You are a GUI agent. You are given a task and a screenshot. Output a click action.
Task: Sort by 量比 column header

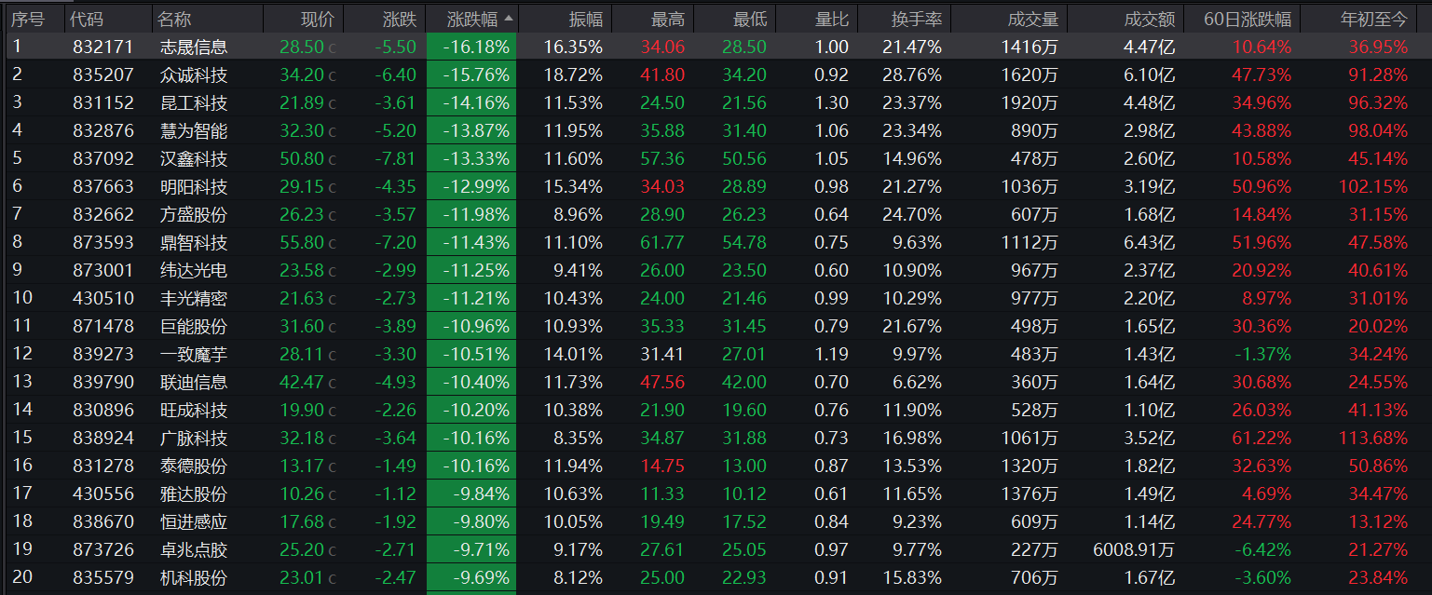click(x=832, y=20)
